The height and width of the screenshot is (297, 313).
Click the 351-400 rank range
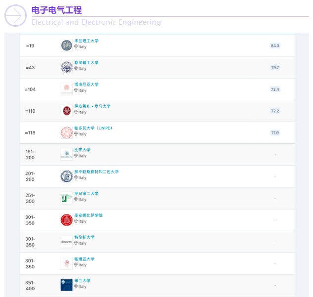(30, 286)
